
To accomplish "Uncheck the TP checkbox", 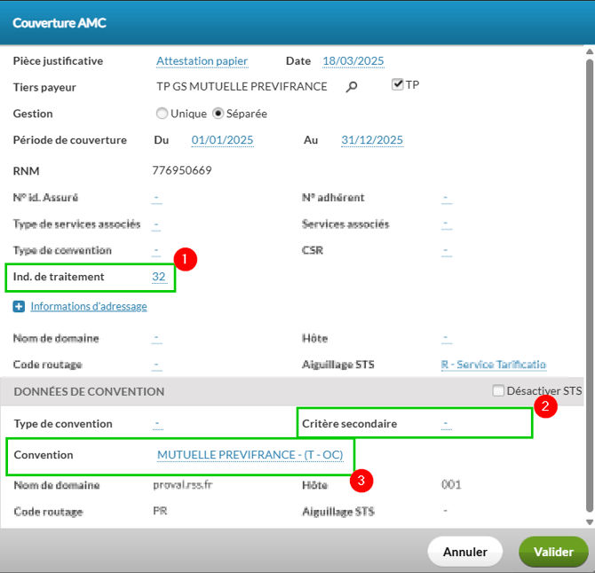I will click(398, 85).
